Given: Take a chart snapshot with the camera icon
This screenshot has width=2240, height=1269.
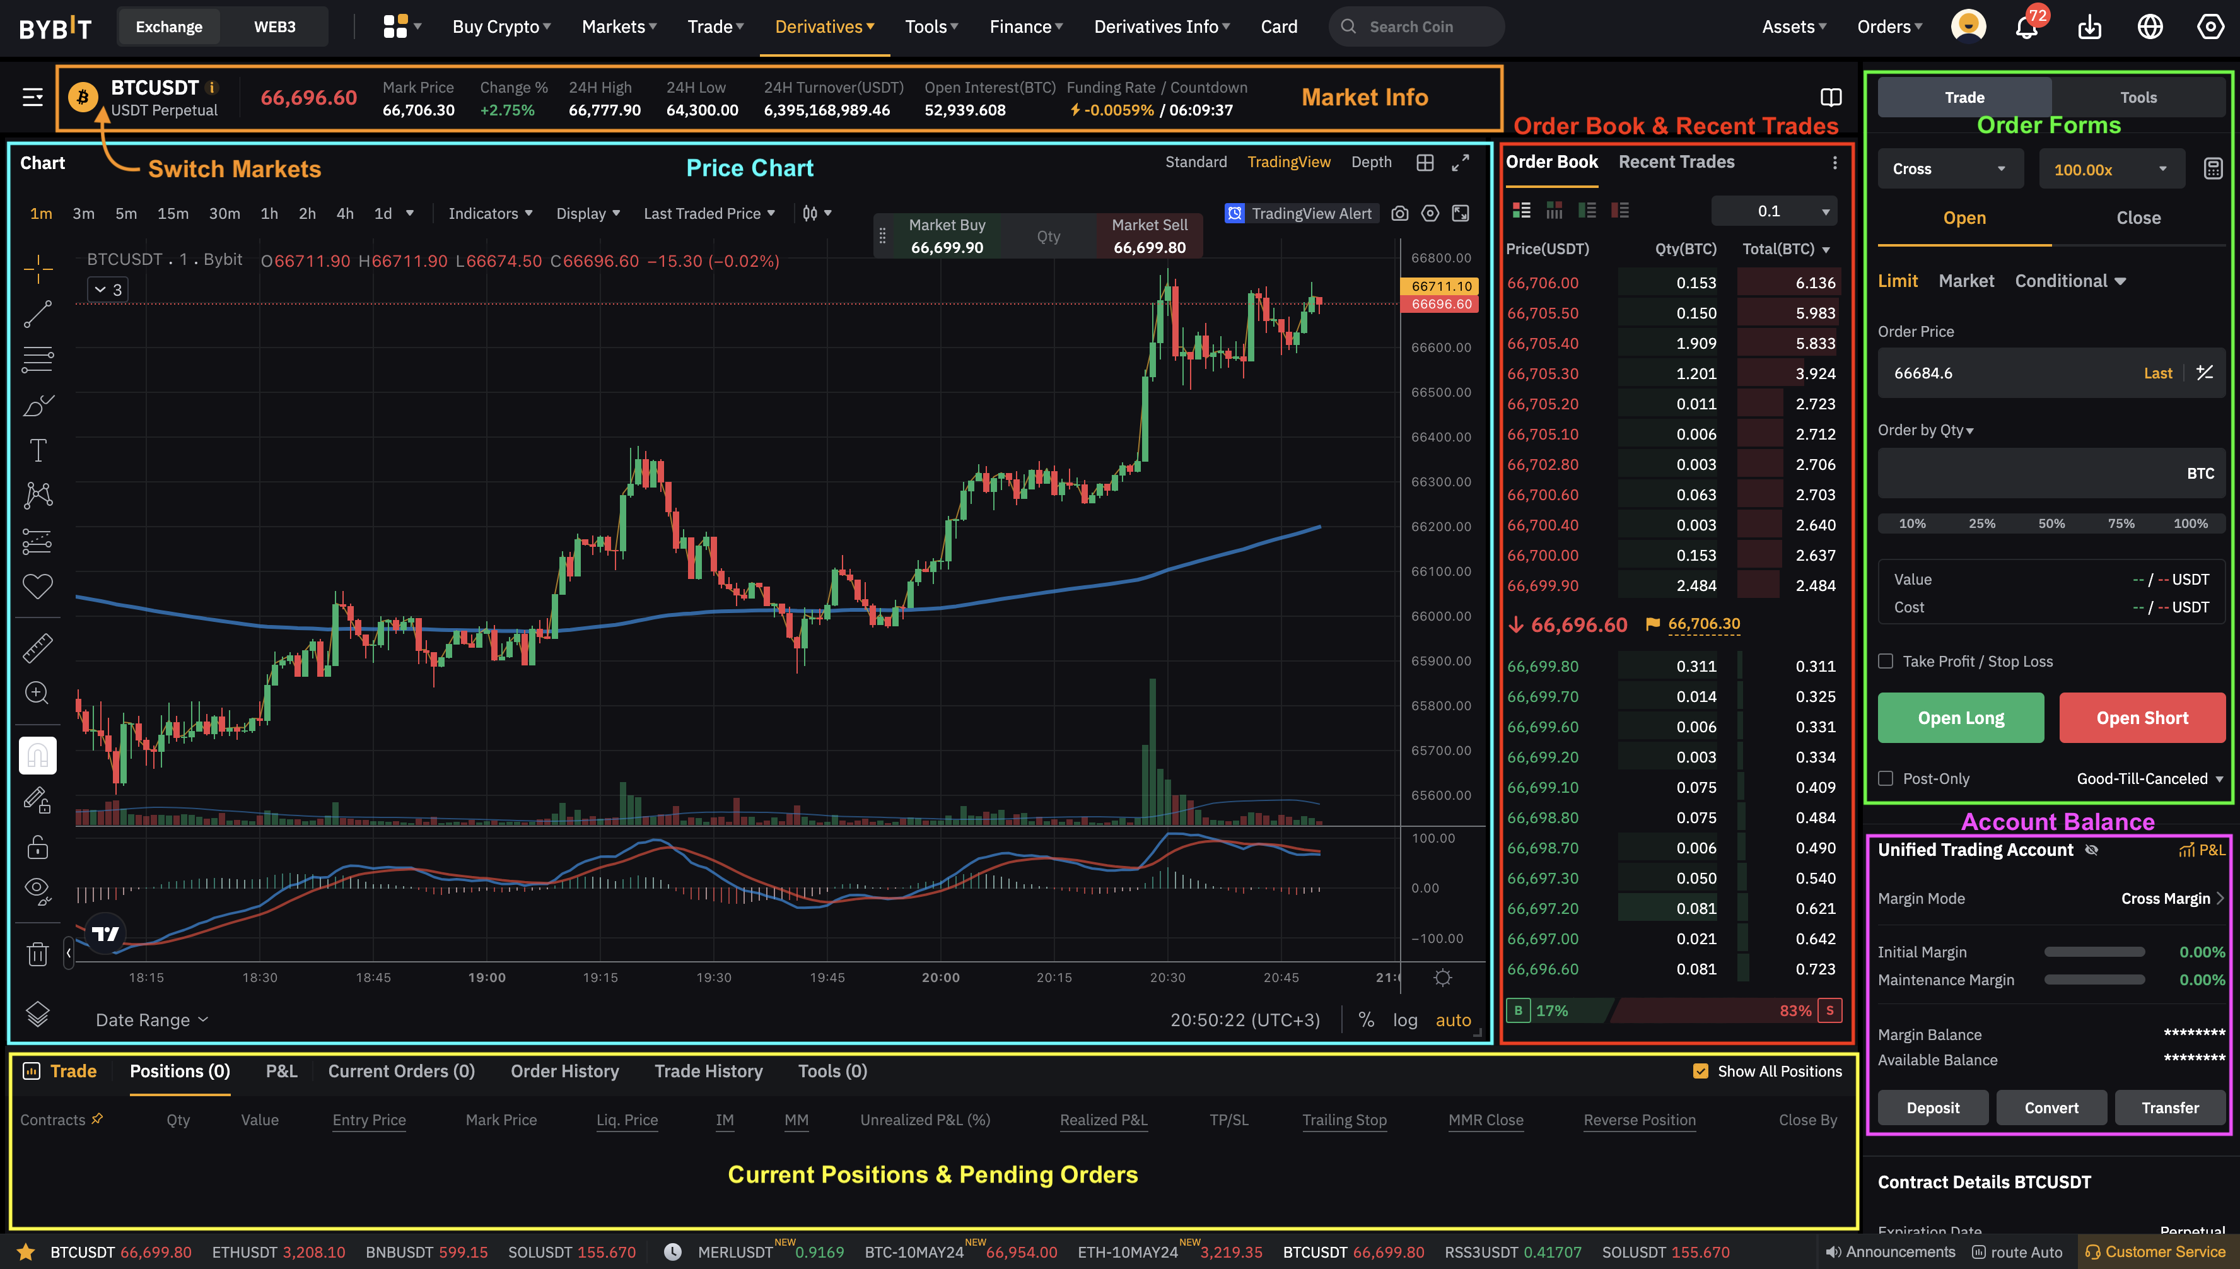Looking at the screenshot, I should click(1400, 213).
